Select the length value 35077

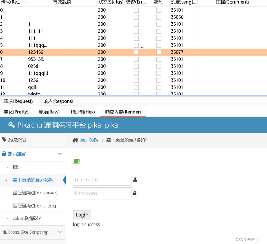point(177,52)
